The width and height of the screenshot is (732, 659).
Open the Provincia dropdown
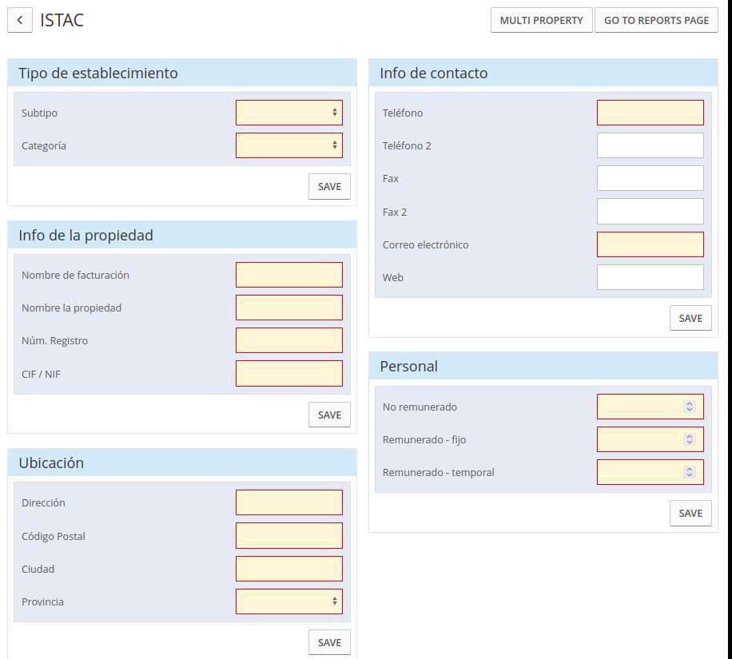click(289, 601)
